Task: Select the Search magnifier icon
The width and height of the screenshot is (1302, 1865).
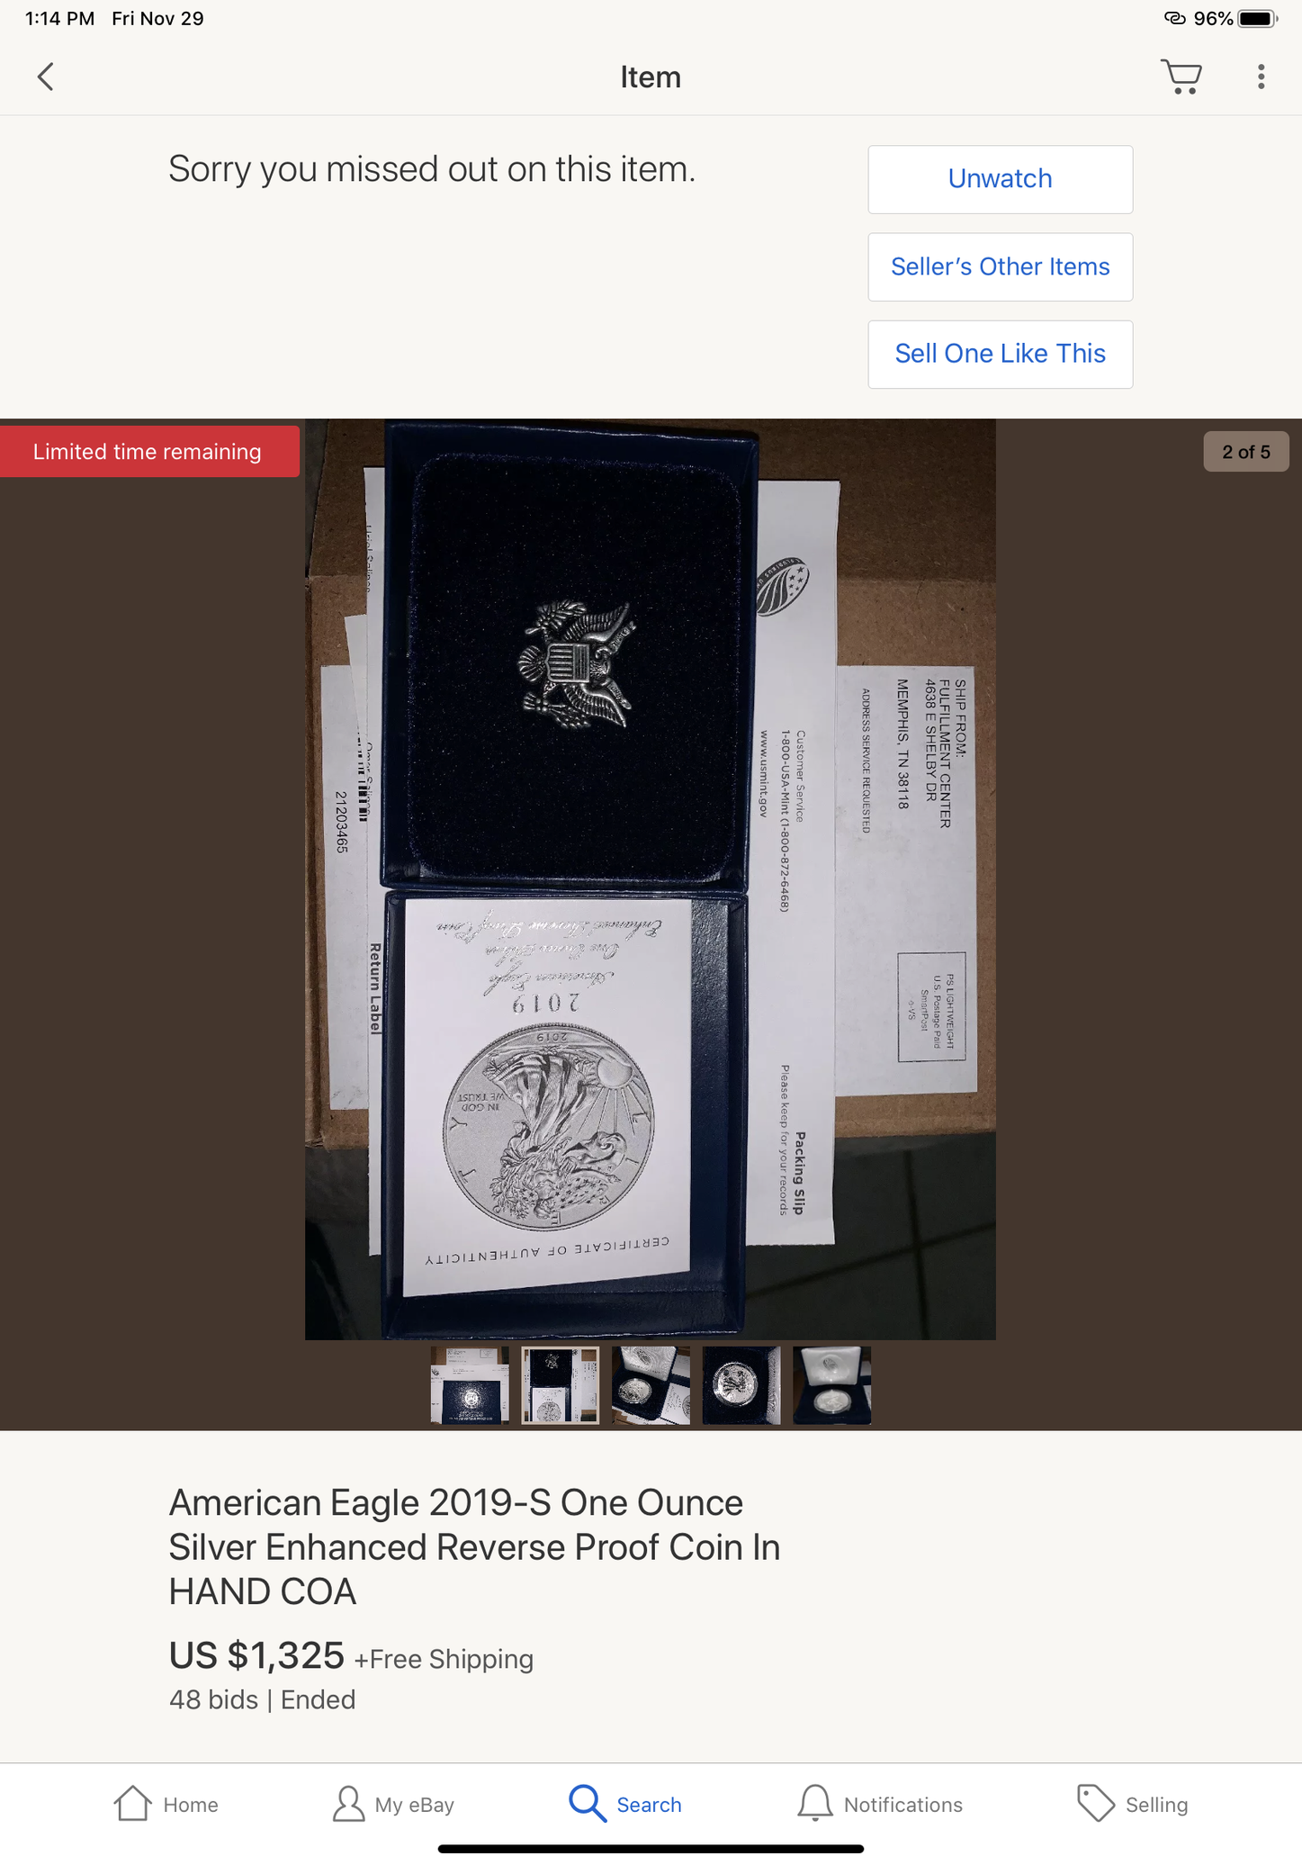Action: click(x=588, y=1804)
